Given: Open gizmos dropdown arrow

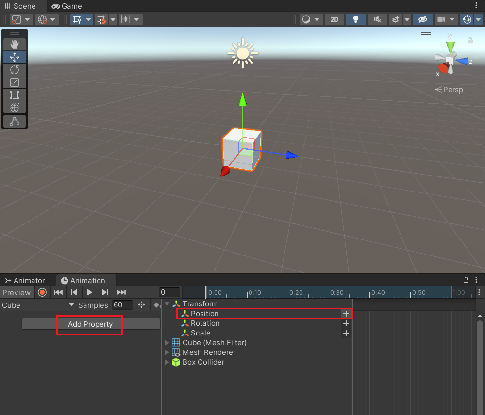Looking at the screenshot, I should pos(478,19).
